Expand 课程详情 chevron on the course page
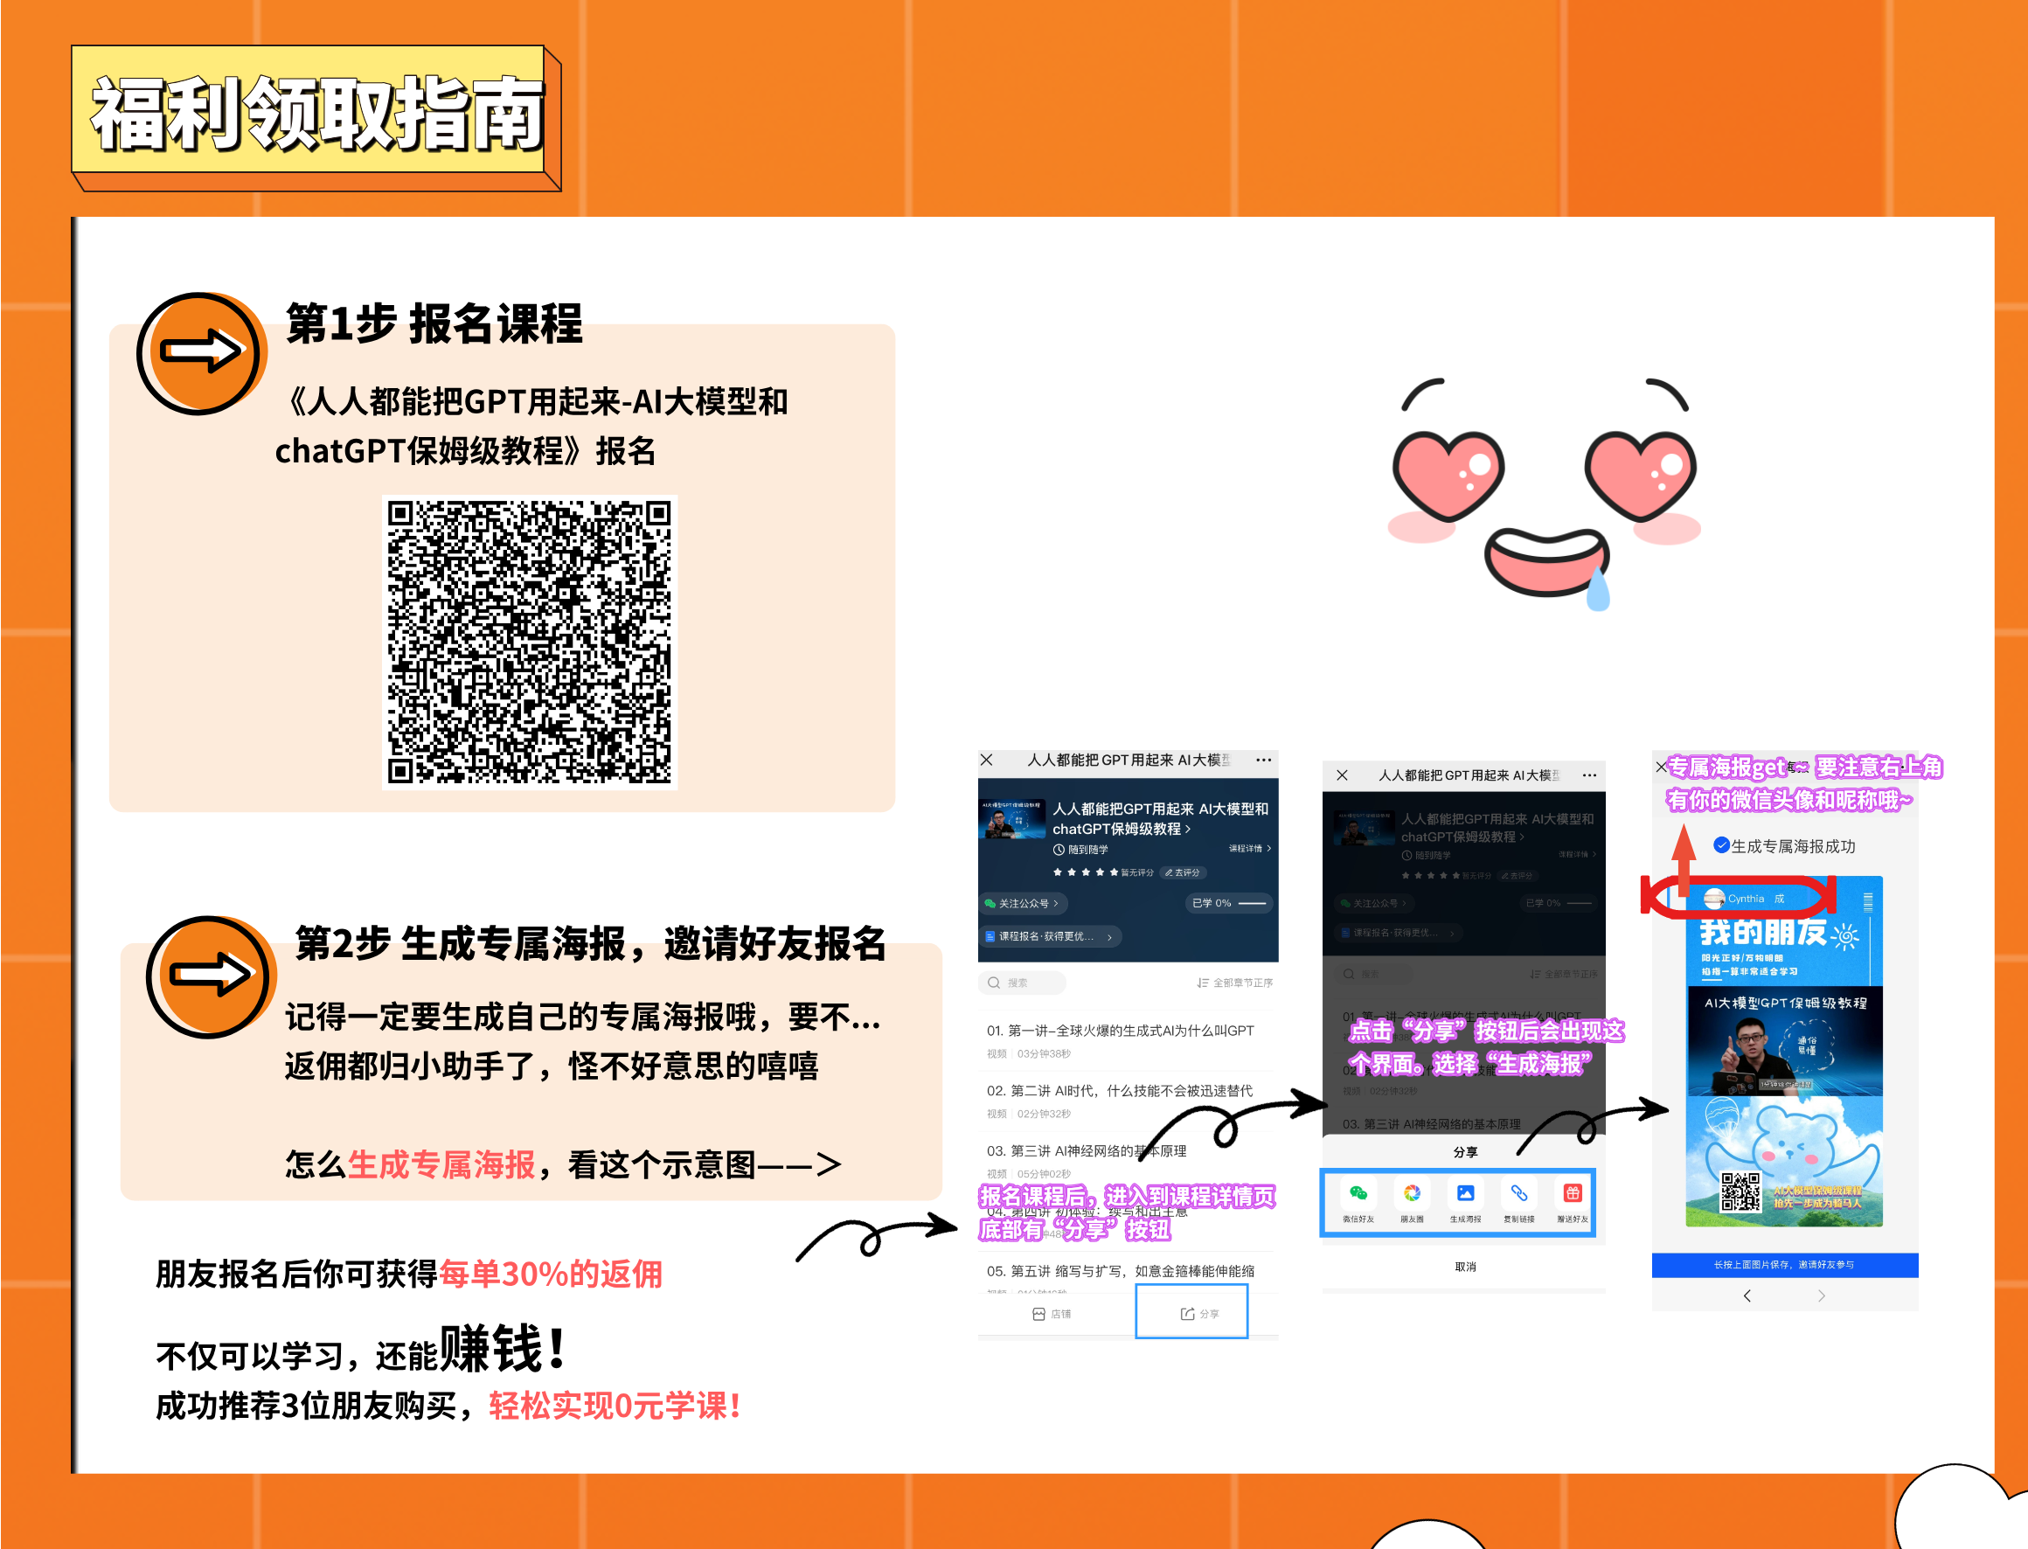Viewport: 2028px width, 1549px height. 1250,848
